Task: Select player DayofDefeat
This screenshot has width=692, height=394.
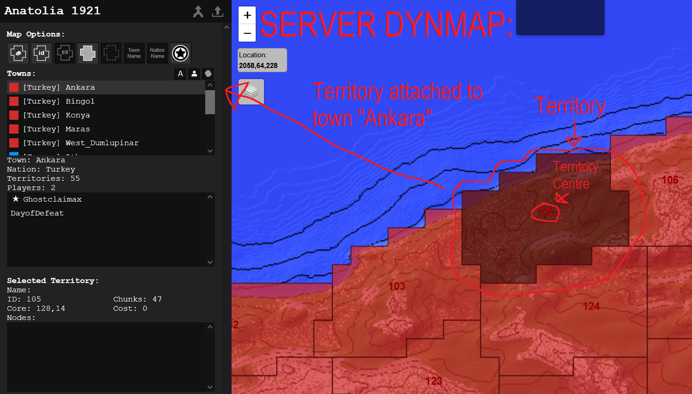Action: [x=37, y=213]
